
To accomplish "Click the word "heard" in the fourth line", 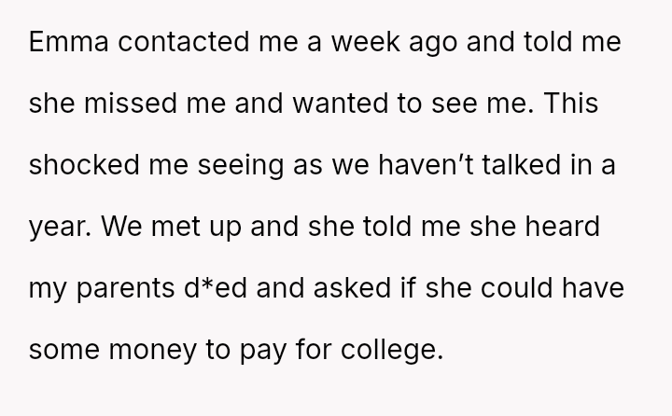I will click(x=562, y=227).
